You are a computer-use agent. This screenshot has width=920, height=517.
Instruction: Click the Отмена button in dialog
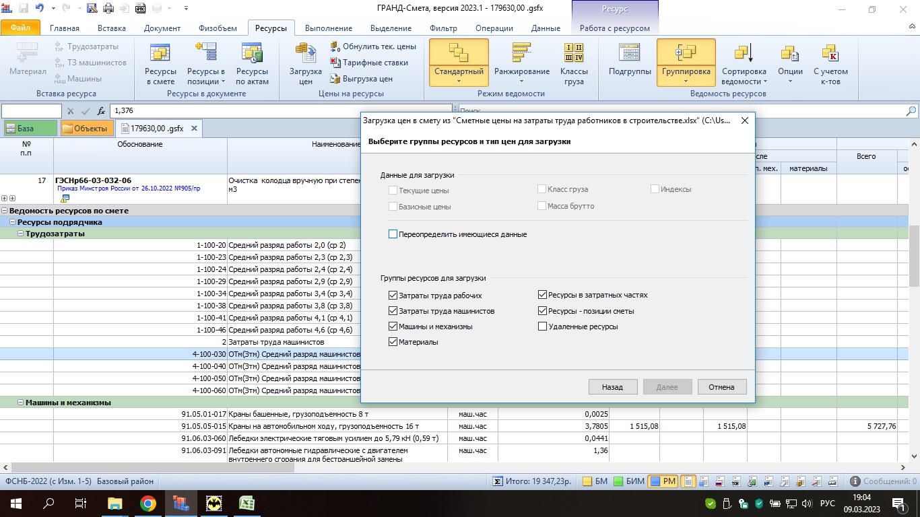pyautogui.click(x=722, y=387)
